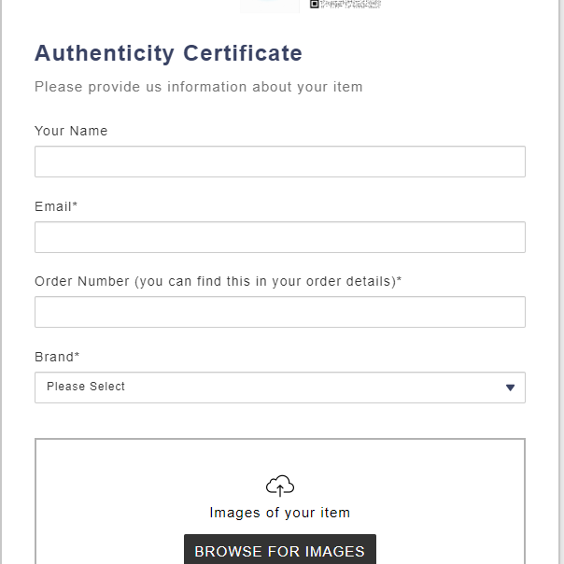This screenshot has height=564, width=564.
Task: Click the Order Number label text
Action: 218,282
